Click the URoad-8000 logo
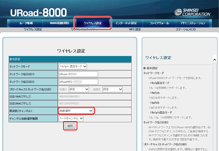219x151 pixels. coord(39,12)
